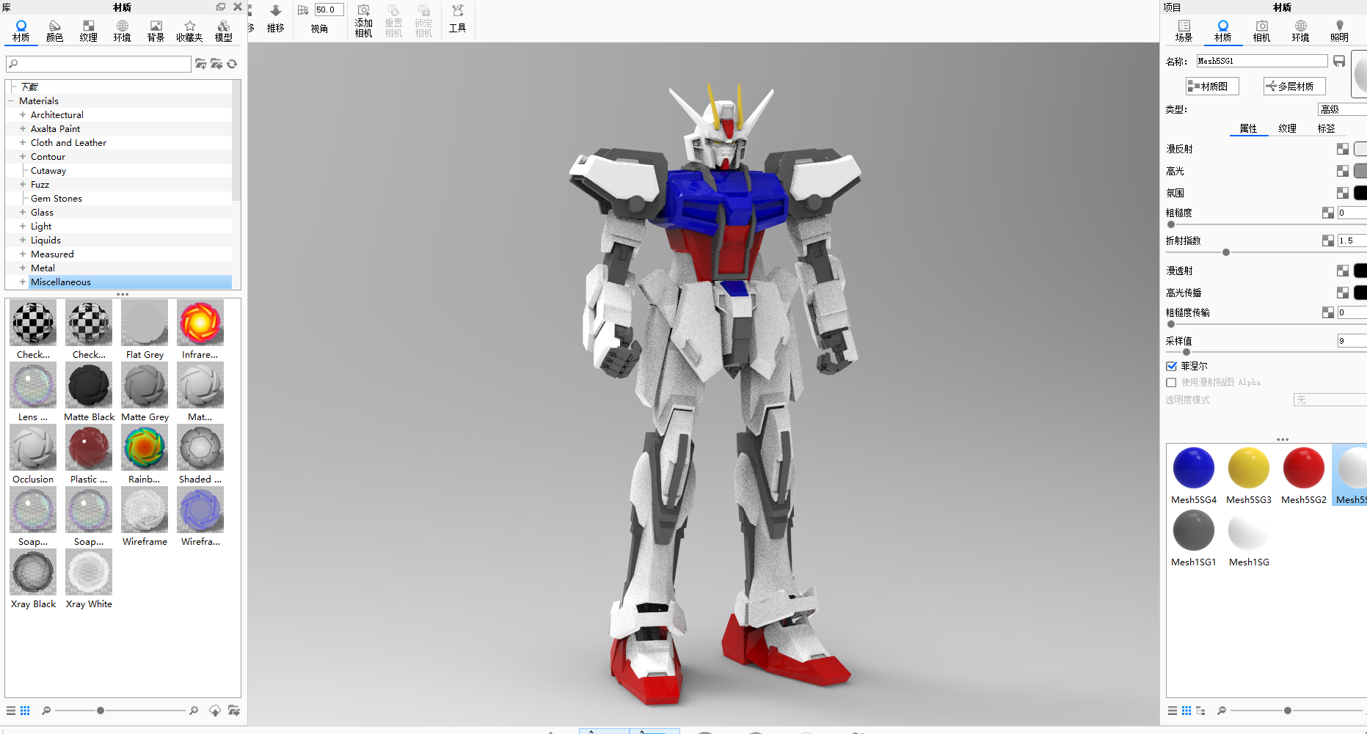Focus the library search field
1367x734 pixels.
click(x=98, y=64)
